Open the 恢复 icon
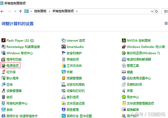This screenshot has width=168, height=118. coord(64,72)
